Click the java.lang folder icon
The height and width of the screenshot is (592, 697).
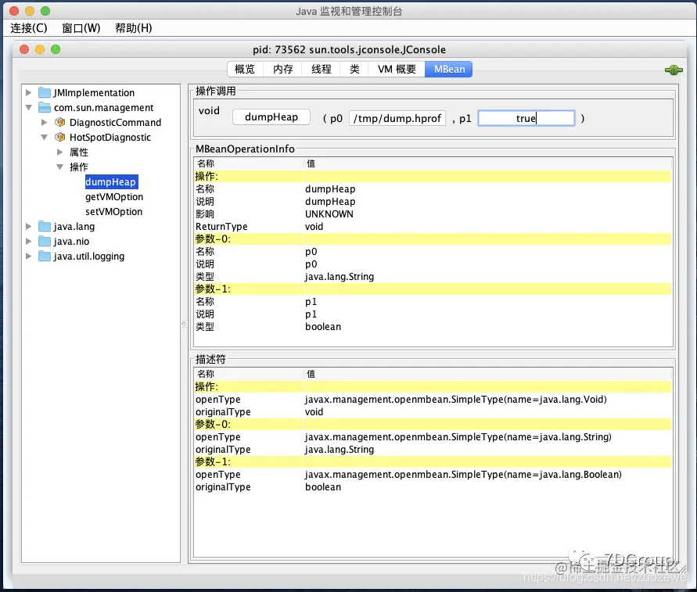click(45, 226)
